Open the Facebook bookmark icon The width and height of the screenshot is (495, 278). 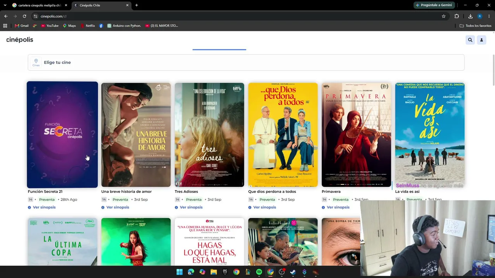(101, 26)
